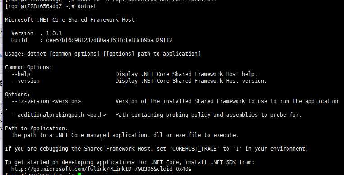The width and height of the screenshot is (344, 175).
Task: Click the 'Path to Application:' heading
Action: 37,128
